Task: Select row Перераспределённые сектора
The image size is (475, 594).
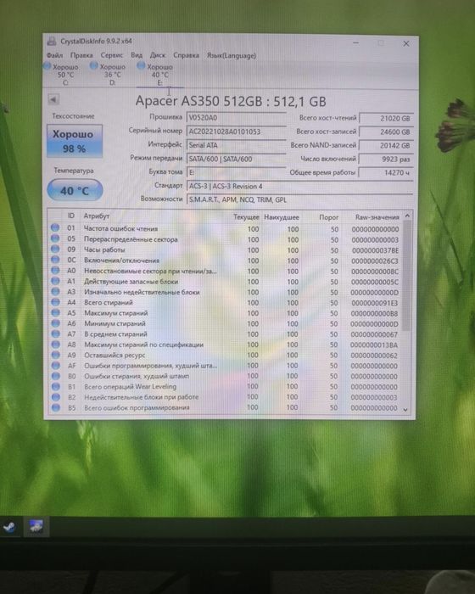Action: click(x=225, y=239)
